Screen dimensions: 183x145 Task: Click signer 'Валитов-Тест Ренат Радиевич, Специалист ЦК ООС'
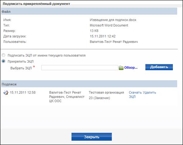click(x=67, y=97)
